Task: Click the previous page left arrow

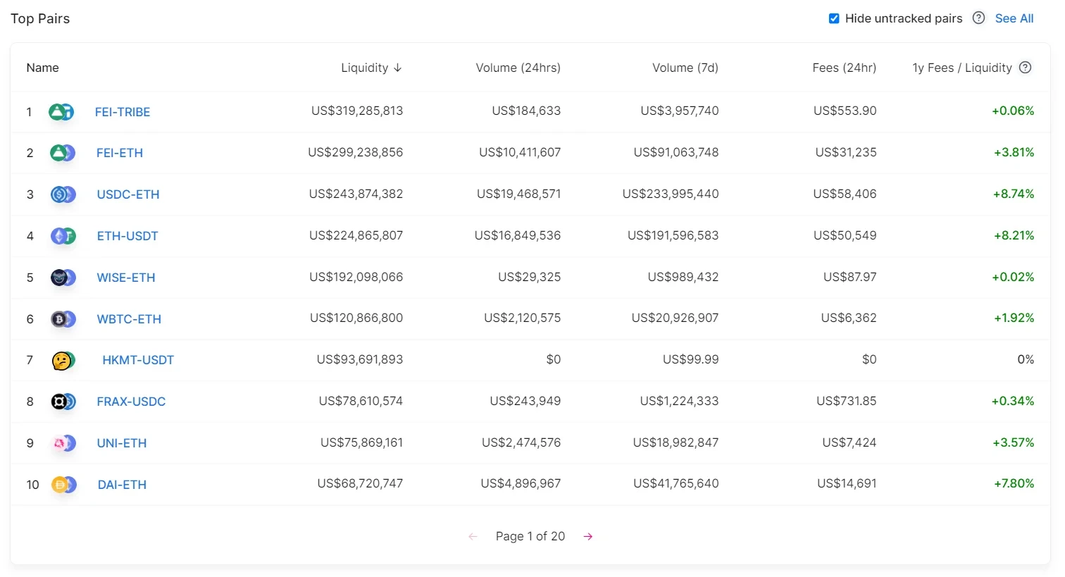Action: click(x=473, y=537)
